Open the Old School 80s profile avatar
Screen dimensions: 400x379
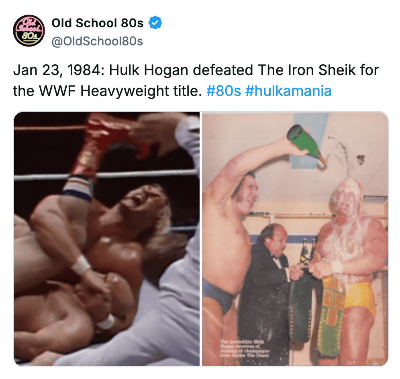click(x=29, y=31)
